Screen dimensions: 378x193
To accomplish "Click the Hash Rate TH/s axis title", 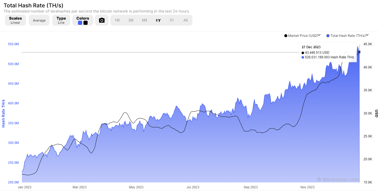I will click(x=4, y=113).
